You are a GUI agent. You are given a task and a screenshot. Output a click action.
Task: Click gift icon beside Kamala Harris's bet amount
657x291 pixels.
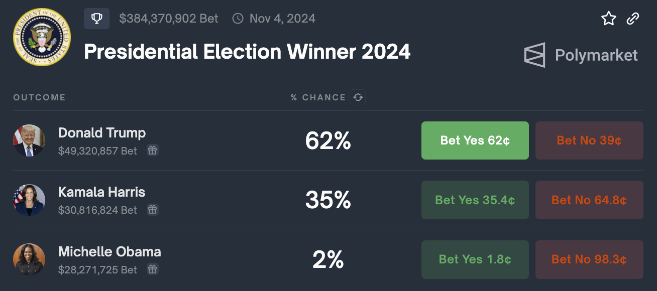pyautogui.click(x=153, y=210)
